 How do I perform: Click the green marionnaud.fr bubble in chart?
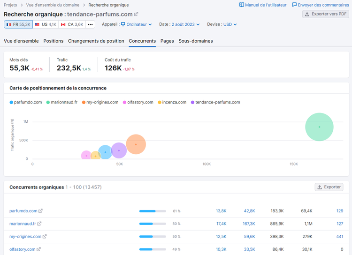click(x=319, y=127)
